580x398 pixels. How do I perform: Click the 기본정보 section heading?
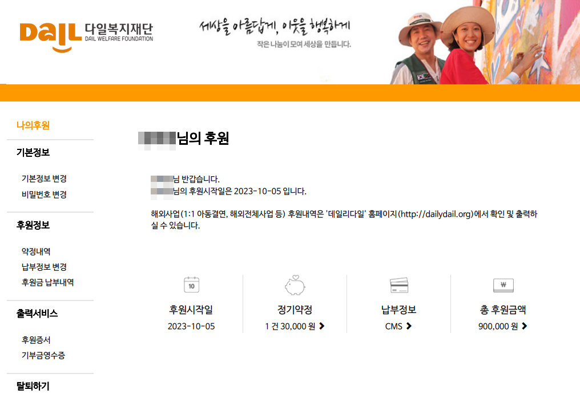[33, 153]
